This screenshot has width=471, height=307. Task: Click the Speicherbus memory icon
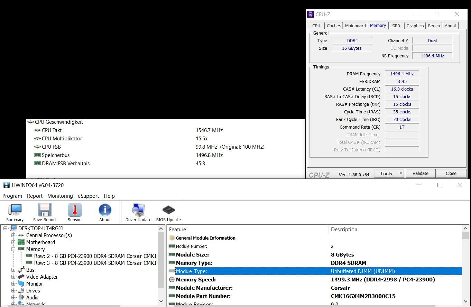tap(37, 155)
